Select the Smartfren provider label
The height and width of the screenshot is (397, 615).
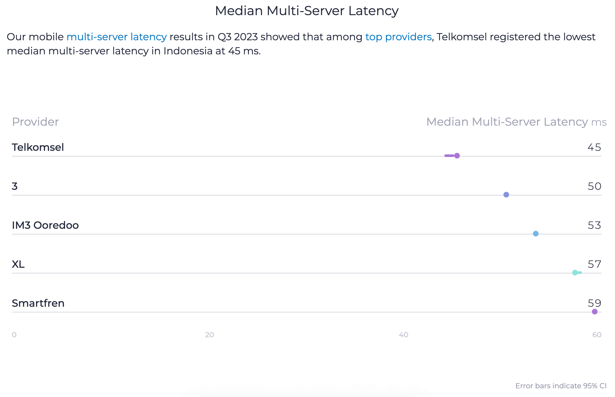38,303
